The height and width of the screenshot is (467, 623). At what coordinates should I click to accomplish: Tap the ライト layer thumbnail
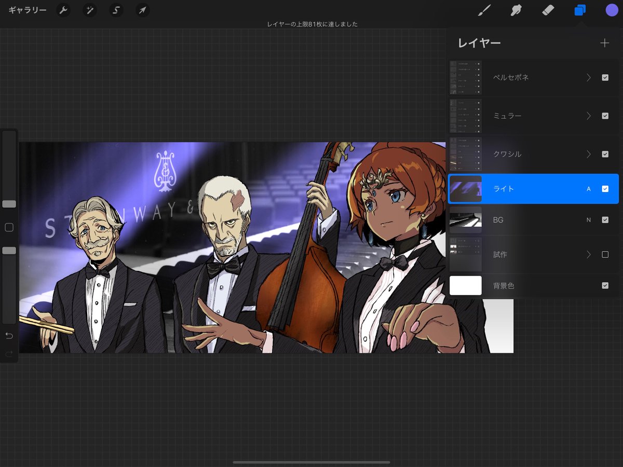click(466, 189)
